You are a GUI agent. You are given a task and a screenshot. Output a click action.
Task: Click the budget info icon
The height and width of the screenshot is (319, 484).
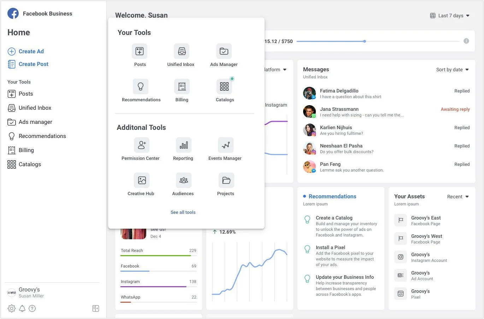click(466, 41)
